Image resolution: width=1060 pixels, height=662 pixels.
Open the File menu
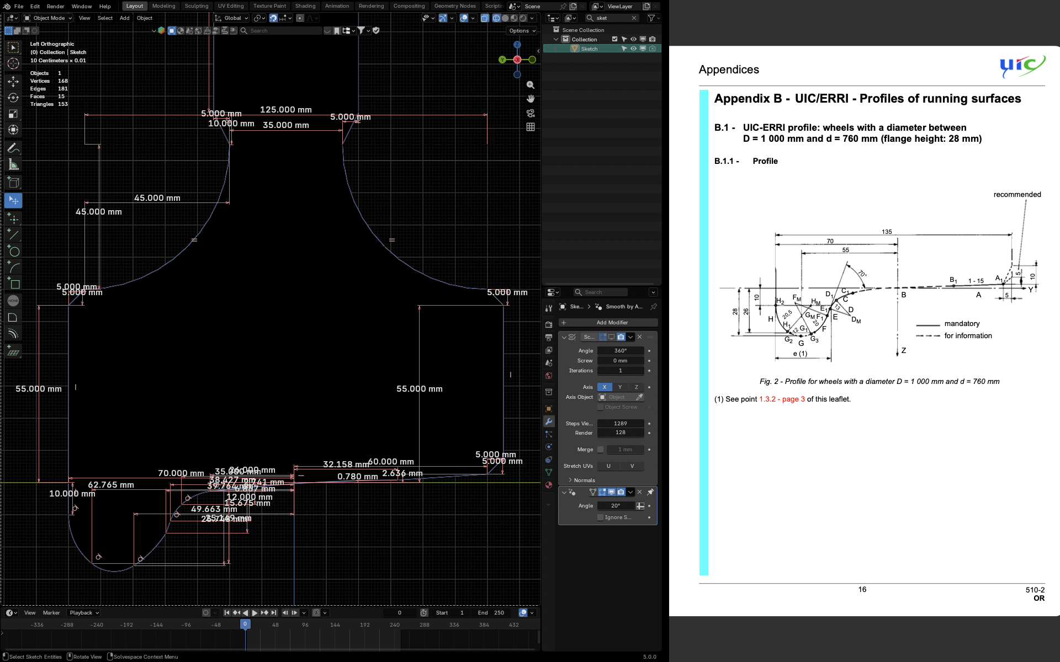click(x=19, y=6)
